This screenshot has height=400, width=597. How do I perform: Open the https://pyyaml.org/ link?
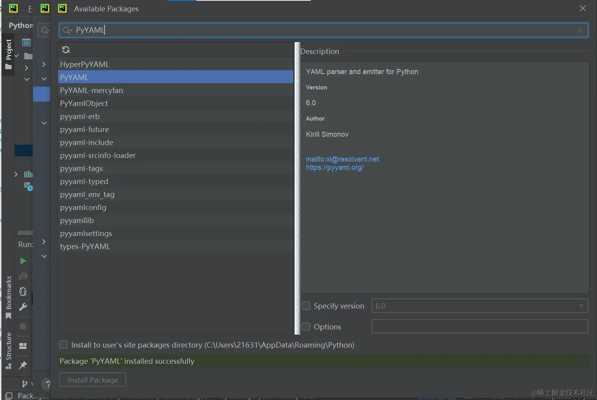334,167
